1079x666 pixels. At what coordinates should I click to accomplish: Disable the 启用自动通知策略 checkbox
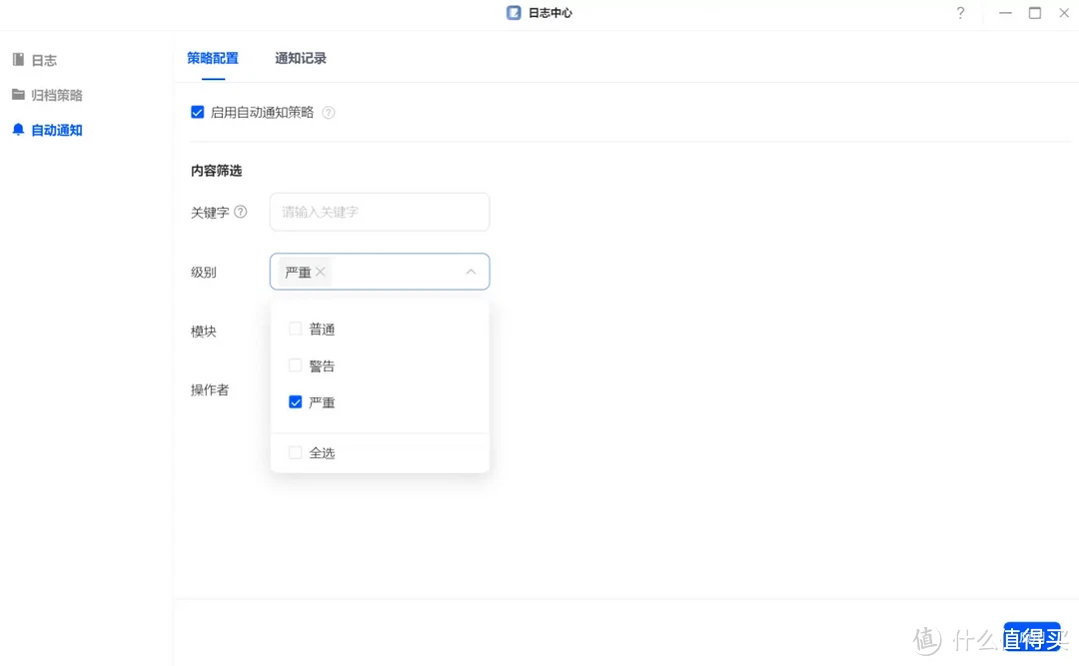point(197,112)
